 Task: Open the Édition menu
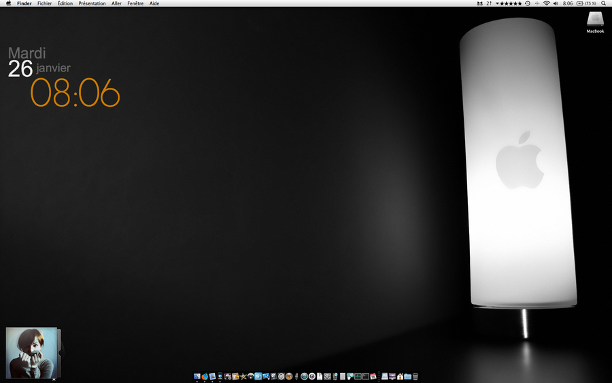65,3
